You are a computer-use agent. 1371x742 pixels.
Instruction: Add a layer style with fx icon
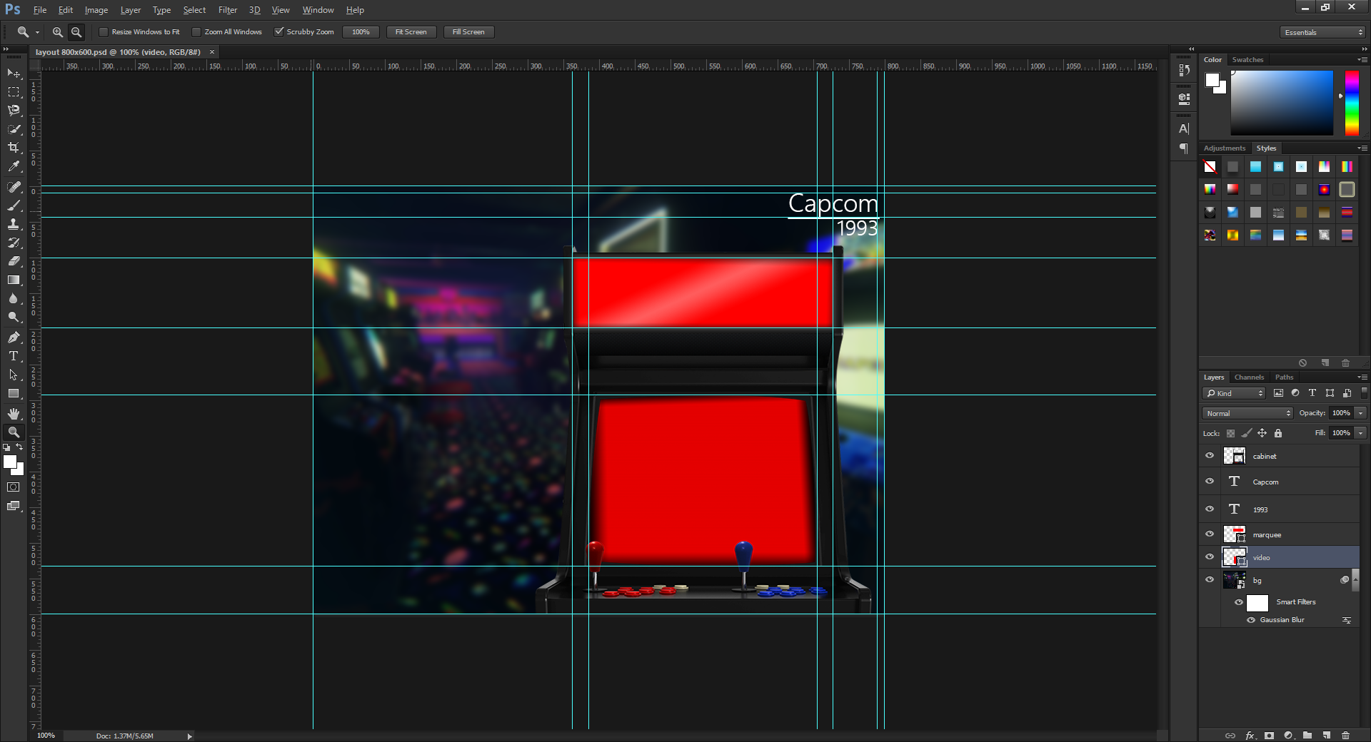click(1250, 735)
